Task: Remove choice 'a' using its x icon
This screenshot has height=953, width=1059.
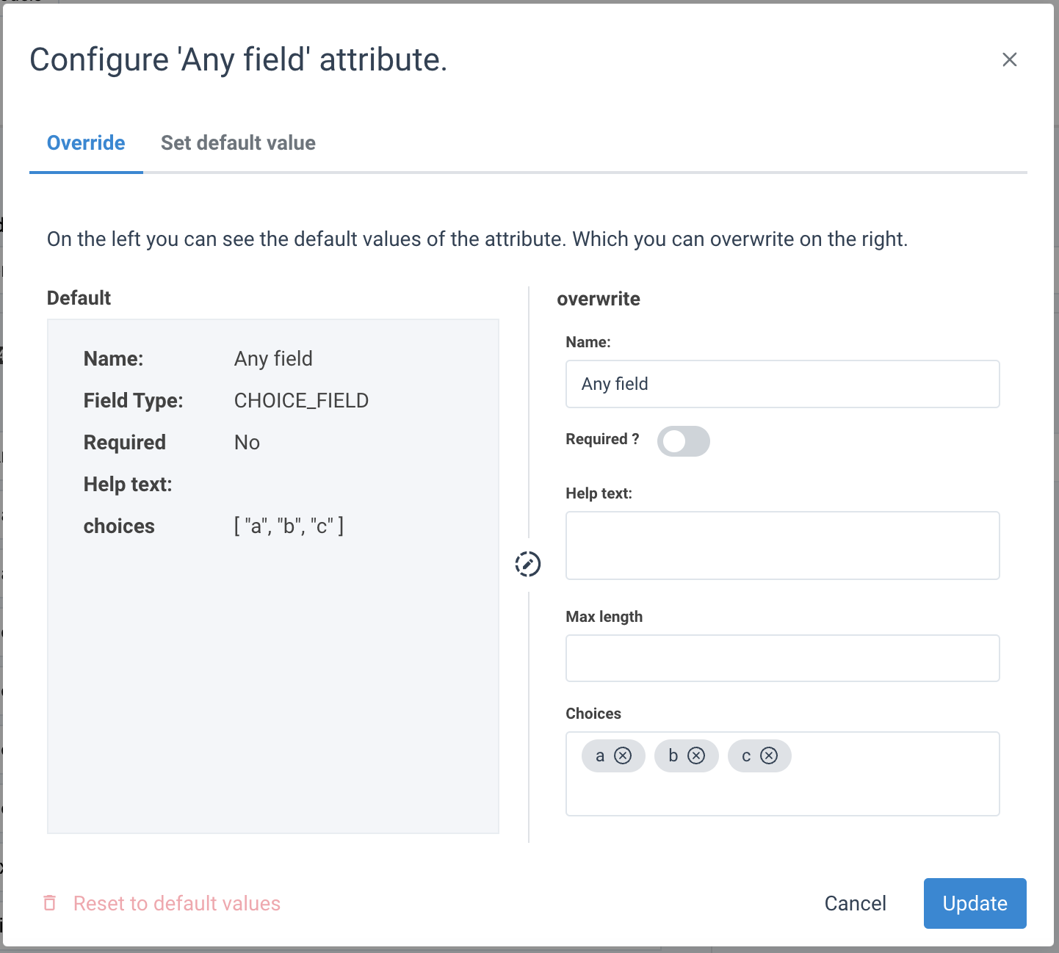Action: [623, 755]
